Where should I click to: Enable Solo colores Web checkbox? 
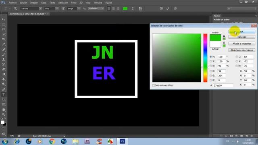153,85
